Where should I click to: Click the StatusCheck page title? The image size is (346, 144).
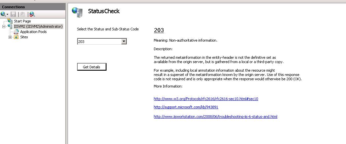pyautogui.click(x=104, y=11)
